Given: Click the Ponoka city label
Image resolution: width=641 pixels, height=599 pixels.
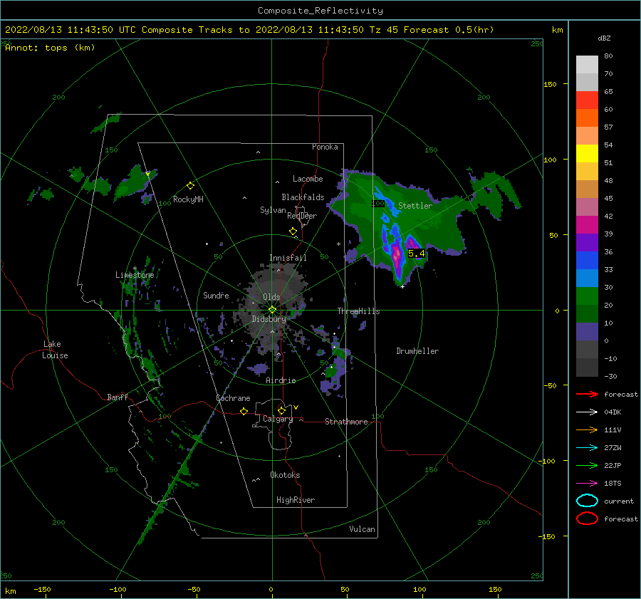Looking at the screenshot, I should [325, 147].
